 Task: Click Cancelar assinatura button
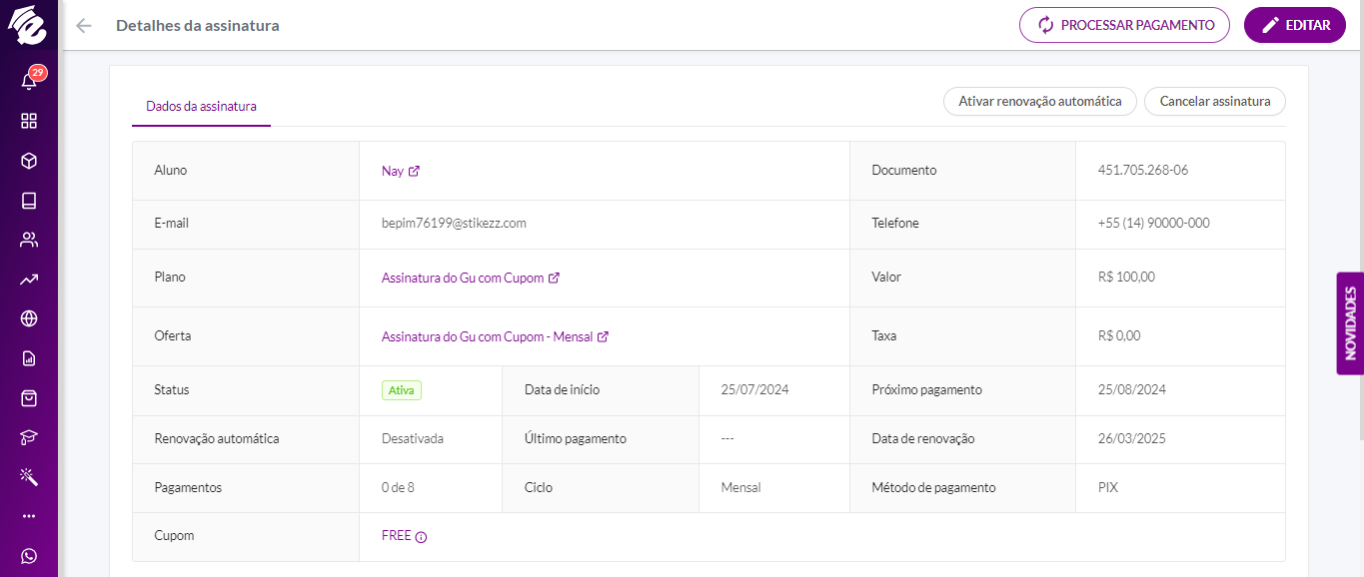[x=1215, y=101]
